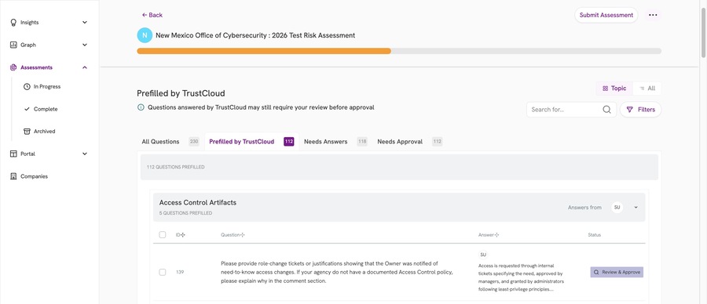This screenshot has width=707, height=304.
Task: Sort by the Answer column icon
Action: [x=496, y=235]
